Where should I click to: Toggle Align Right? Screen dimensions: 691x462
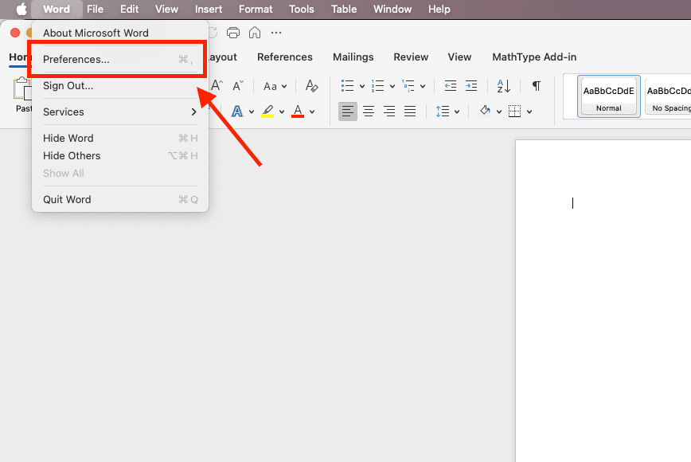[389, 112]
